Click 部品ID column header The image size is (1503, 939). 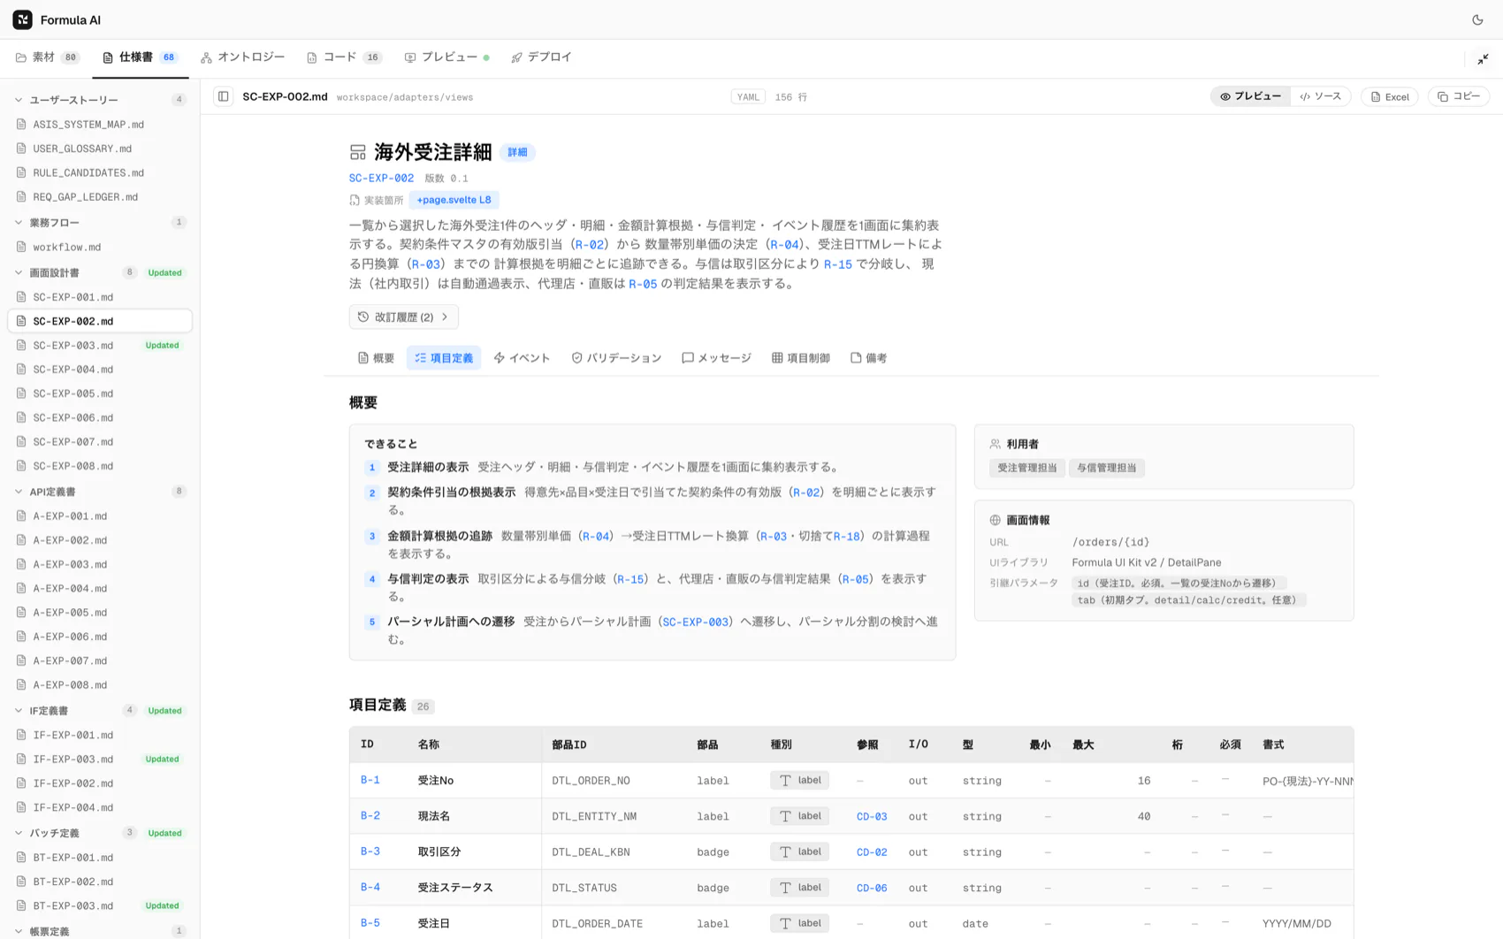pyautogui.click(x=569, y=745)
